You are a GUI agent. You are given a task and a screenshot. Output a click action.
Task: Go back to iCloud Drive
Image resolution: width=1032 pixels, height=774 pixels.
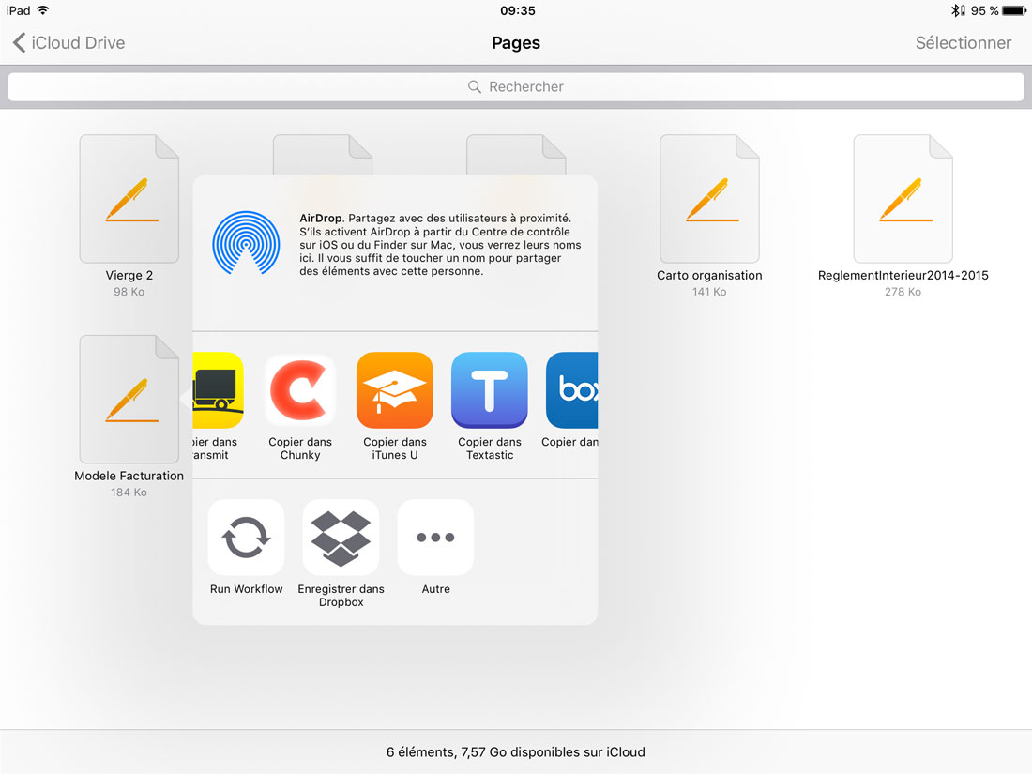point(69,43)
